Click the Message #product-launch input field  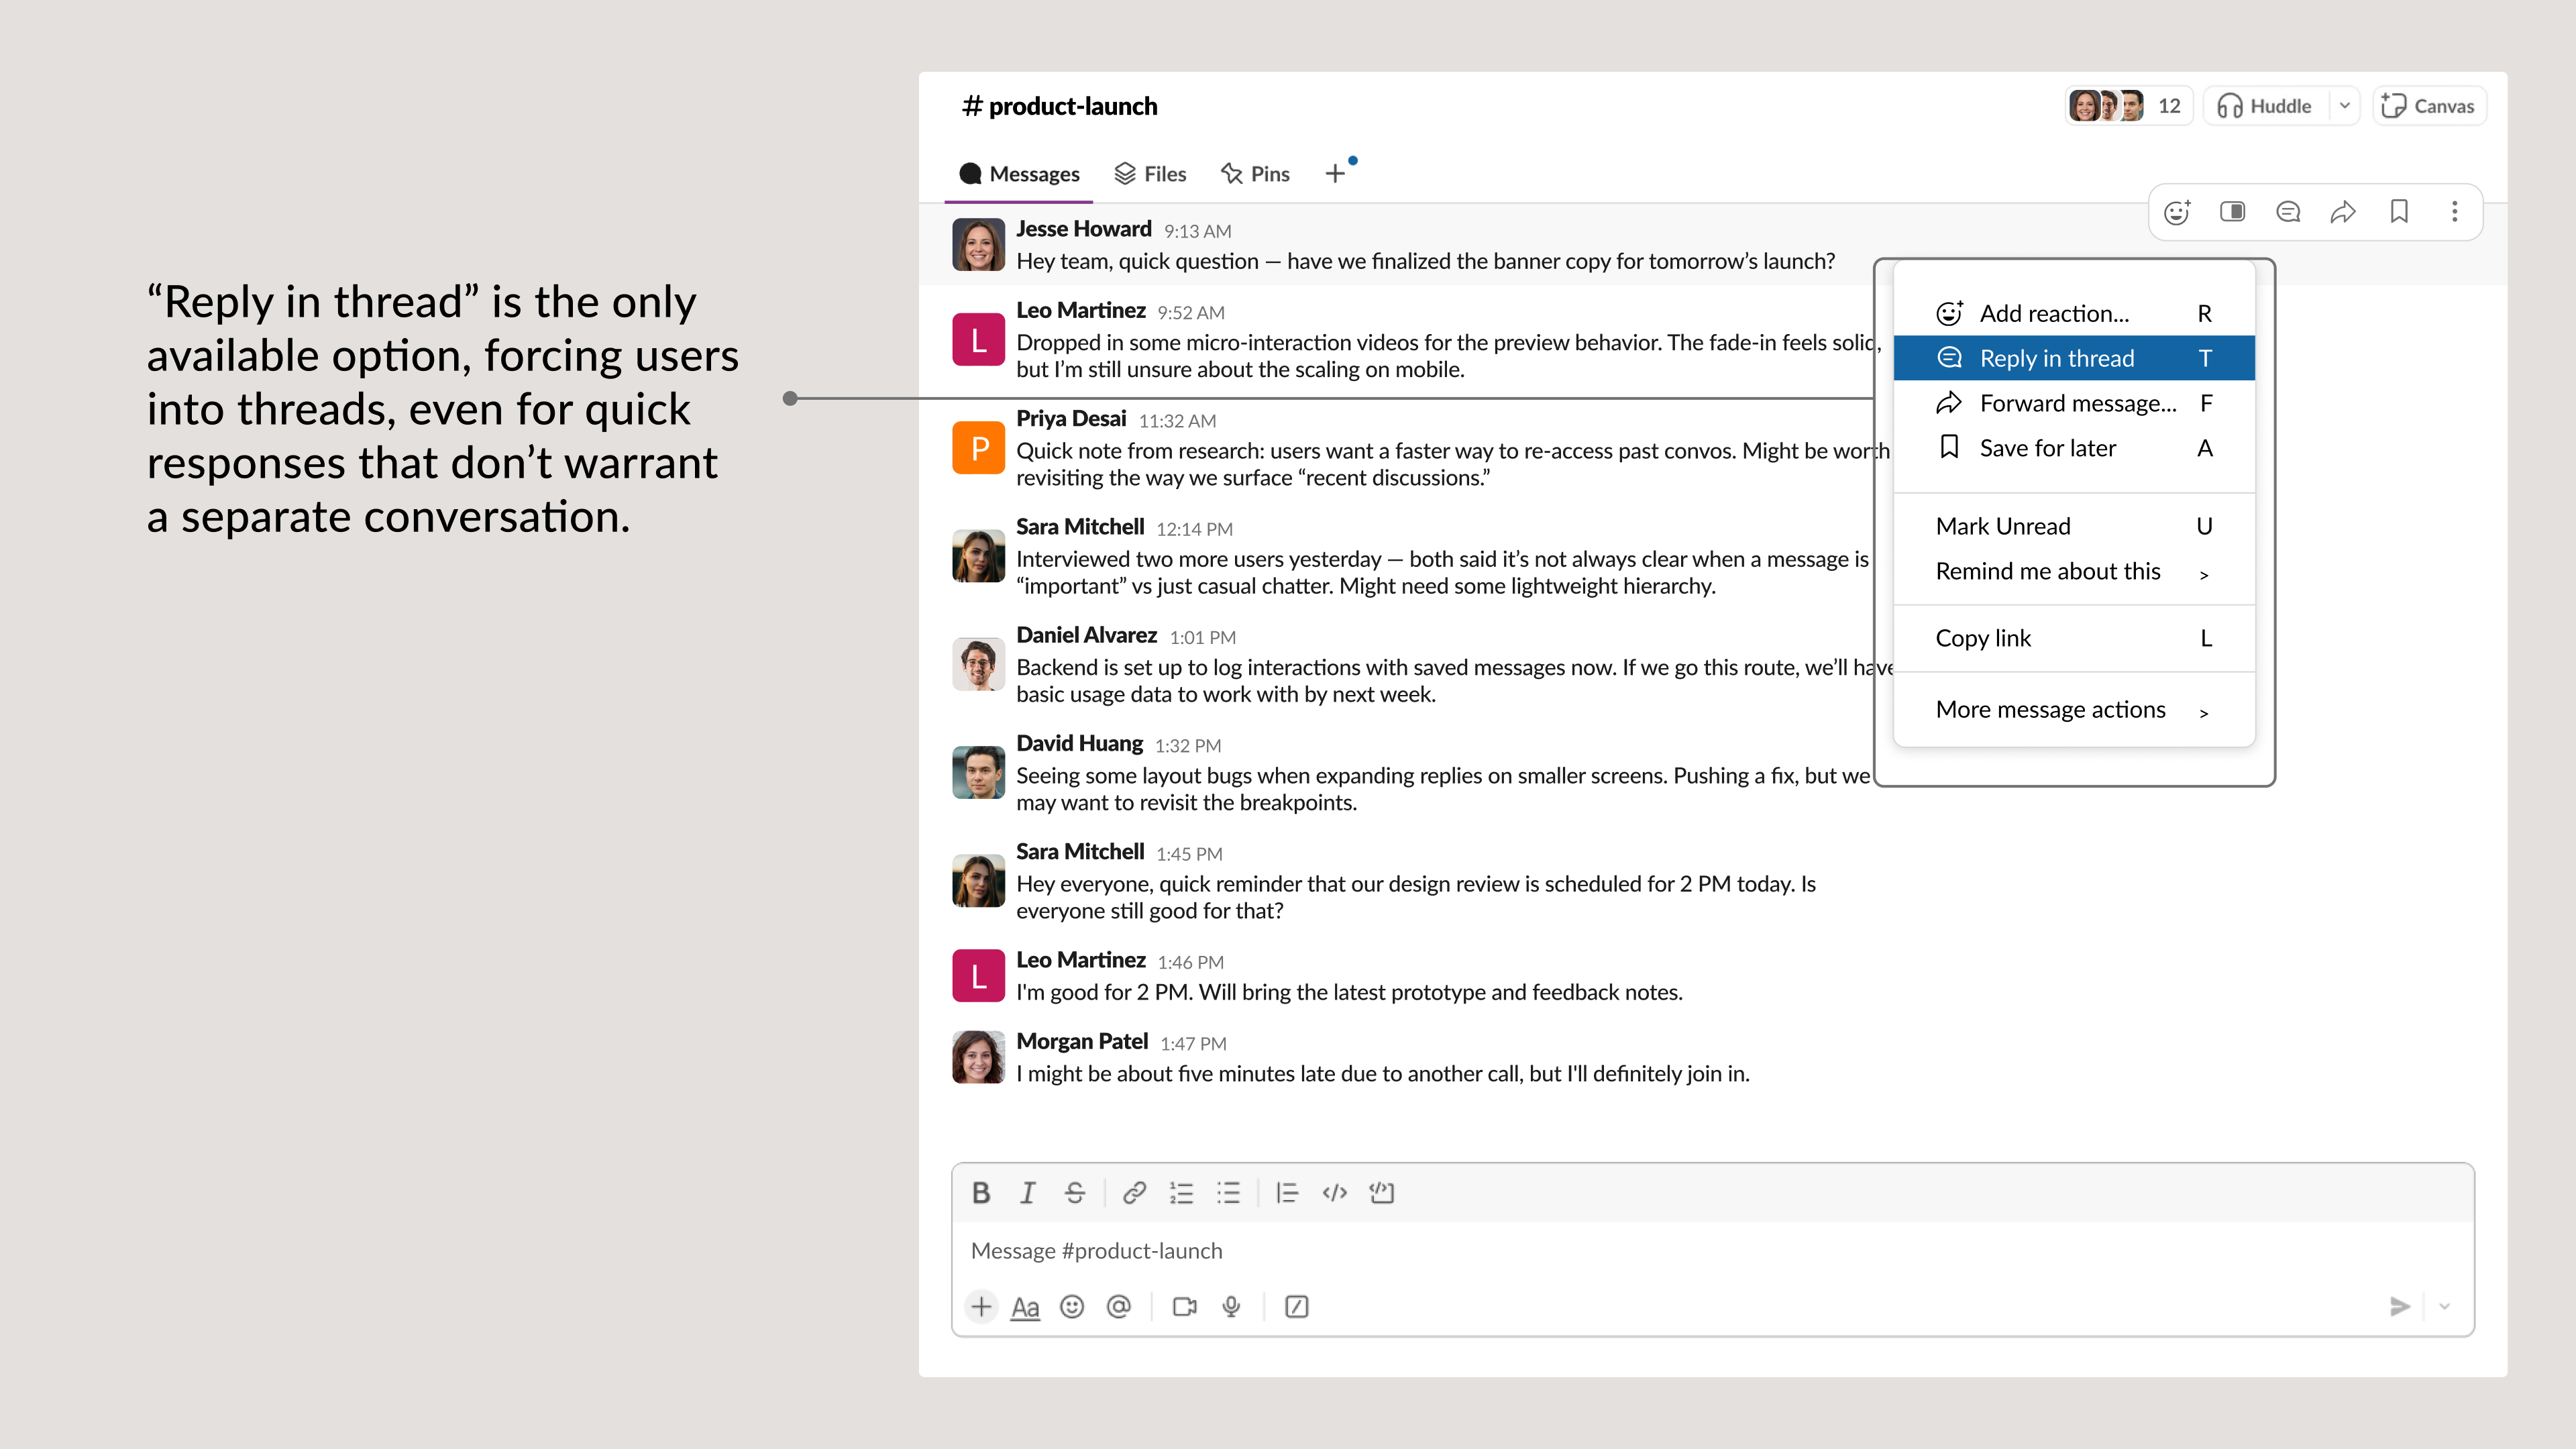coord(1600,1250)
